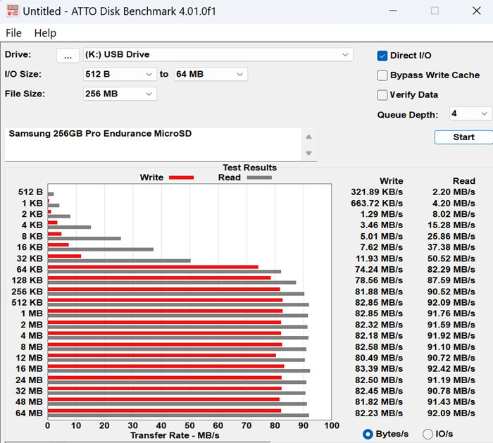Screen dimensions: 493x443
Task: Expand the (K:) USB Drive dropdown
Action: pyautogui.click(x=218, y=55)
